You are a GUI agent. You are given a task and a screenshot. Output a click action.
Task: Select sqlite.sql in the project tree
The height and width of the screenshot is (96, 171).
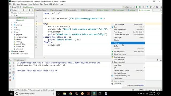(x=21, y=20)
